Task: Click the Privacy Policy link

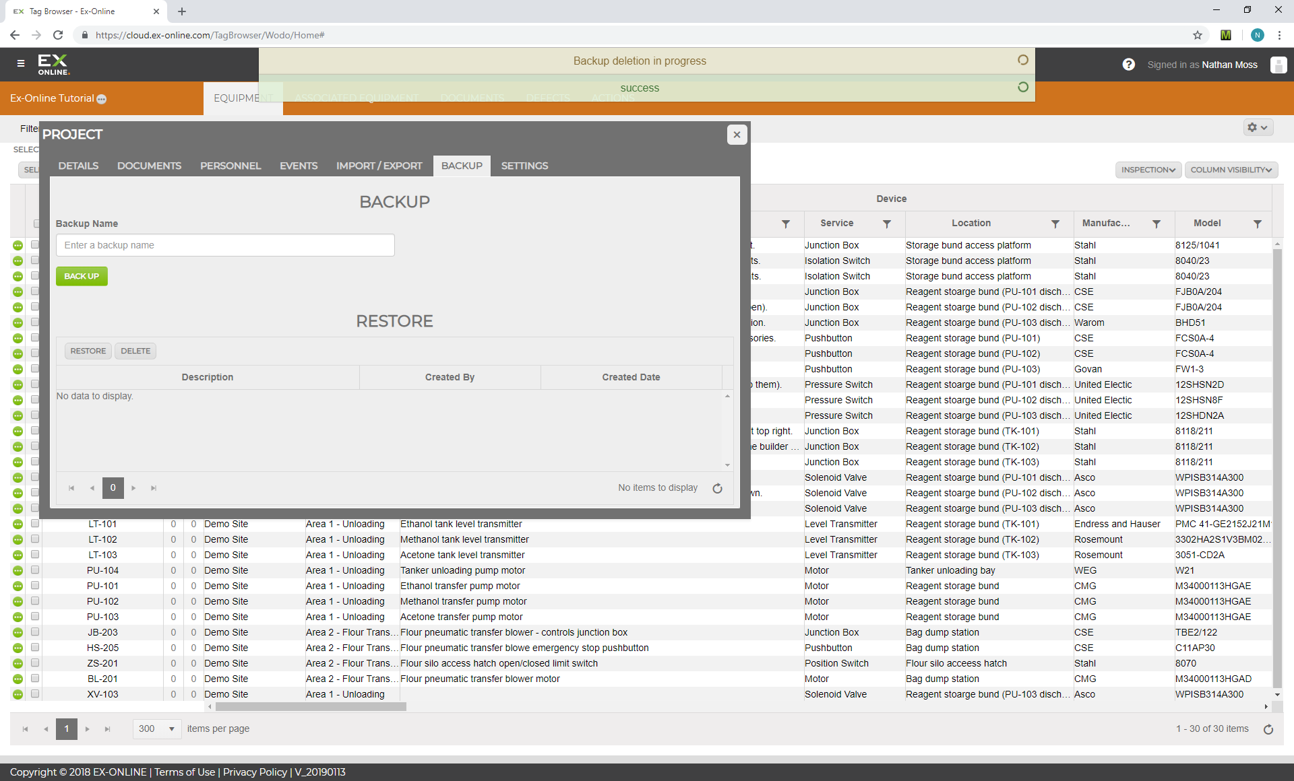Action: pyautogui.click(x=255, y=772)
